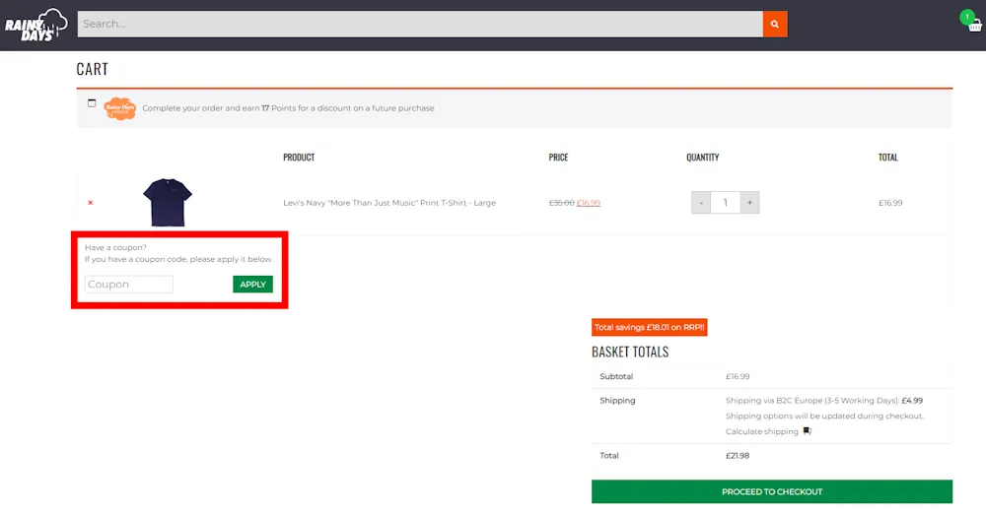Click the flag icon beside Calculate shipping
Screen dimensions: 986x514
807,431
